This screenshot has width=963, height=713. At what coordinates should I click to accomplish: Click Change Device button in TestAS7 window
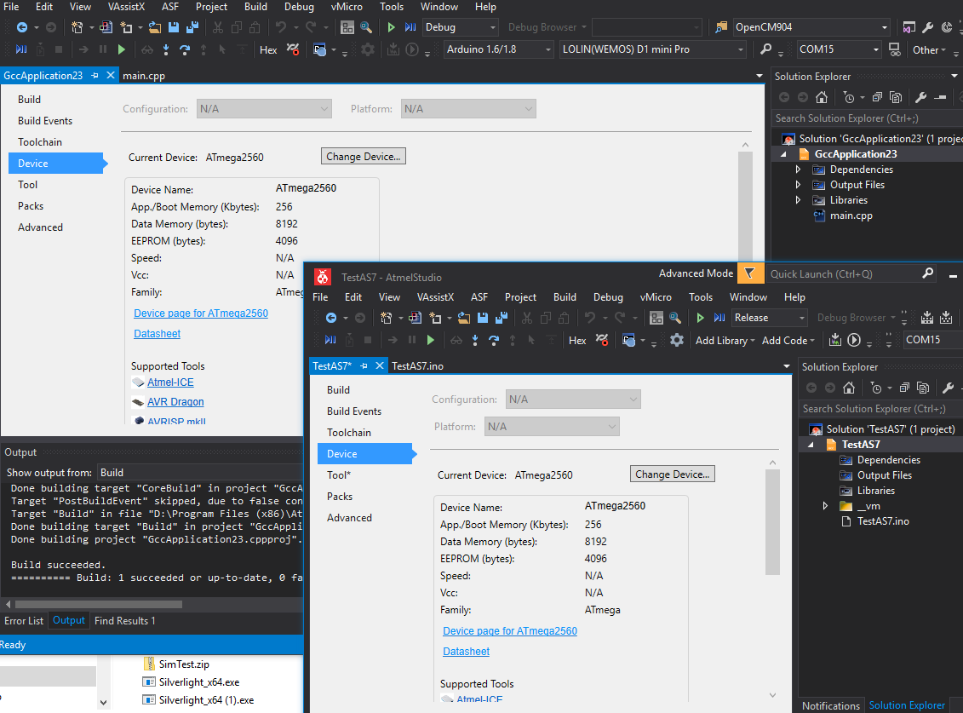click(672, 474)
